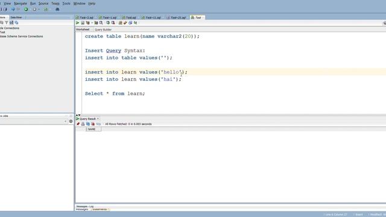Viewport: 386px width, 217px height.
Task: Open the Source menu
Action: pos(43,4)
